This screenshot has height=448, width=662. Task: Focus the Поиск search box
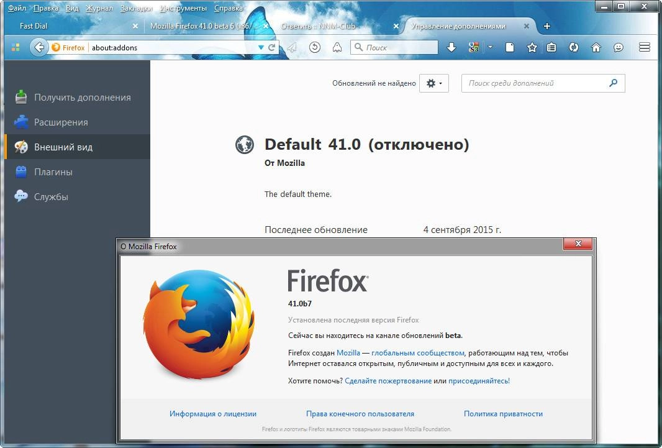tap(394, 47)
